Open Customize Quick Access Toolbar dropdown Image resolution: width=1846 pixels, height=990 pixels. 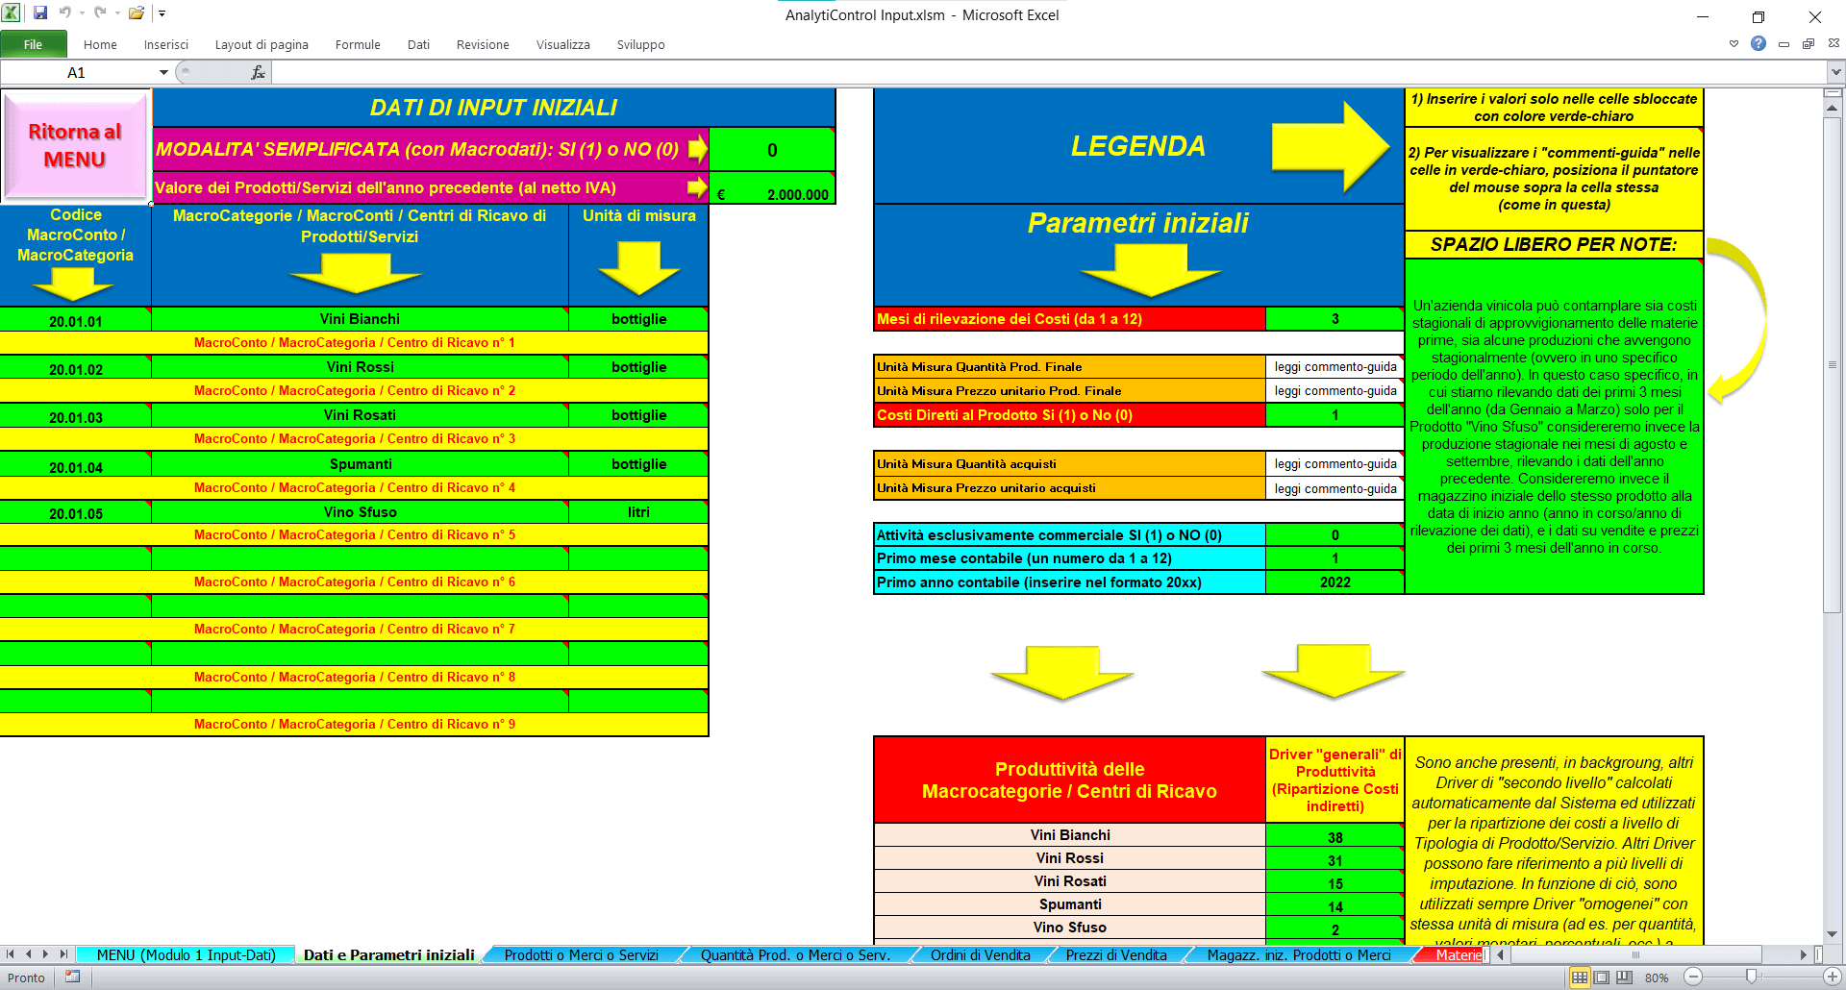point(162,13)
